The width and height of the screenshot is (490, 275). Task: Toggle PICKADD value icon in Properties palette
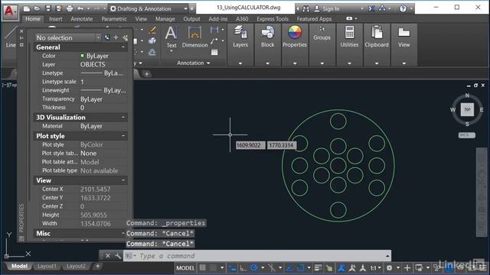(x=107, y=37)
